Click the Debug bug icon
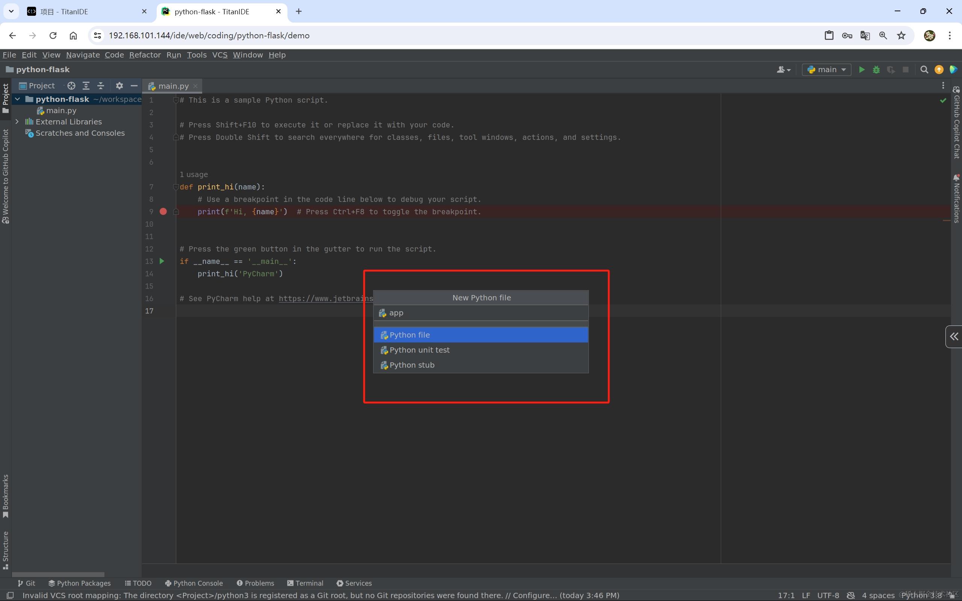This screenshot has height=601, width=962. point(876,70)
